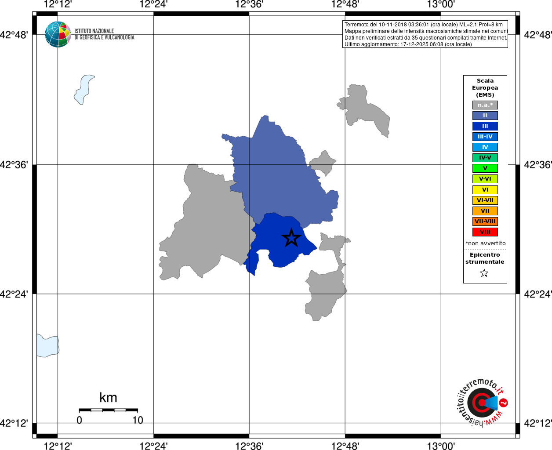Click the 'km' scale label

[108, 398]
